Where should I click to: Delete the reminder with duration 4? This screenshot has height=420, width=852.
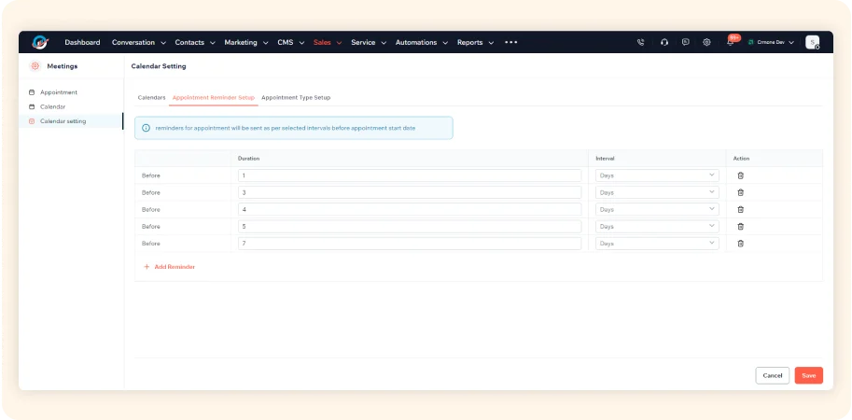(740, 209)
